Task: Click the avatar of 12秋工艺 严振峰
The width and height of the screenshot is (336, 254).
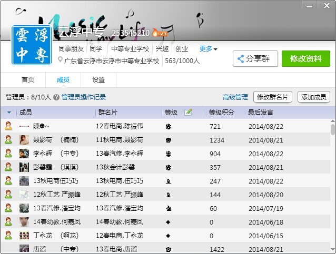Action: point(24,195)
